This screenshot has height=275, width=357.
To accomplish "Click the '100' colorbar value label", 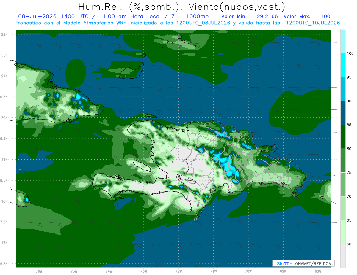I will pos(350,53).
